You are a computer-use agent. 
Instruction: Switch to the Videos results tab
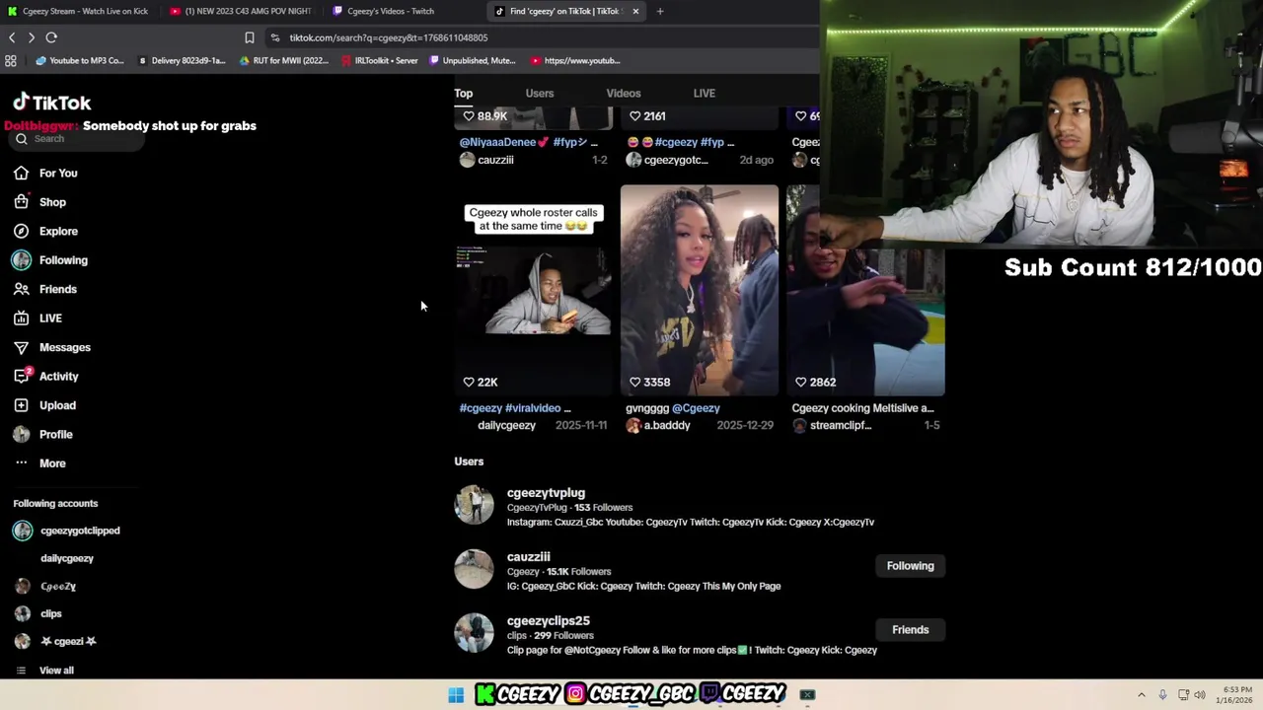coord(624,94)
